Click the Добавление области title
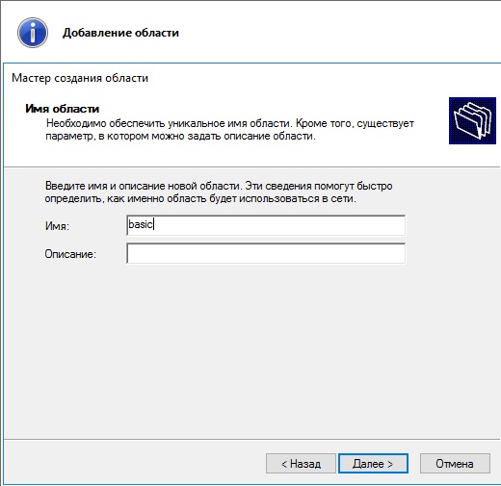 pyautogui.click(x=120, y=33)
